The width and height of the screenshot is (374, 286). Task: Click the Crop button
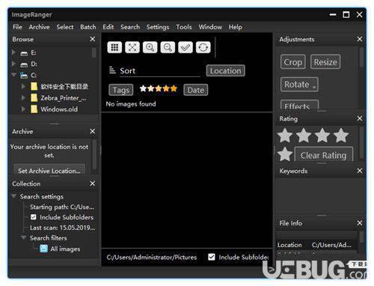(x=293, y=62)
